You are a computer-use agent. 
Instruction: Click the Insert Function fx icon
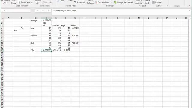[48, 11]
